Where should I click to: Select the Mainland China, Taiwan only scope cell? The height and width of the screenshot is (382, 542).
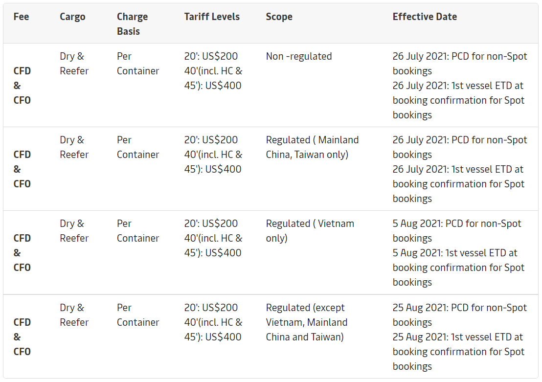[312, 147]
